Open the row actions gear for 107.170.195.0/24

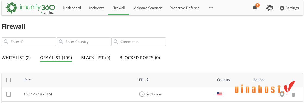tap(282, 94)
